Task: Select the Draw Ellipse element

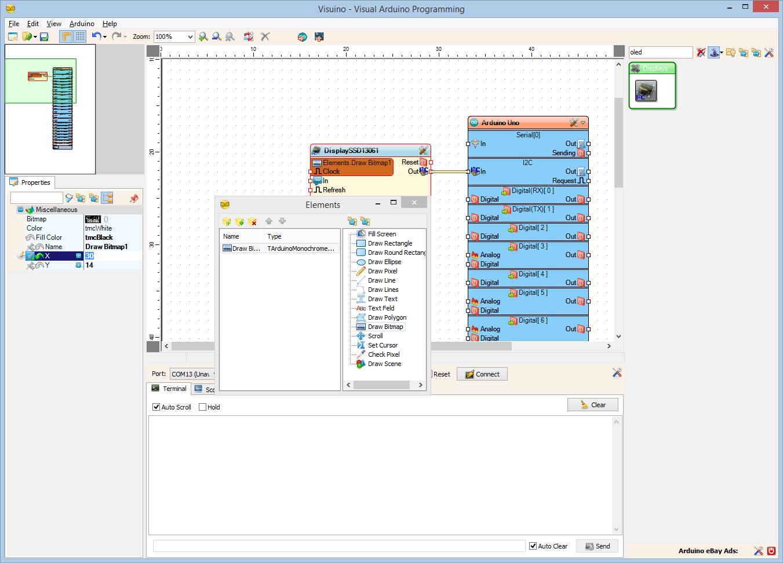Action: [384, 262]
